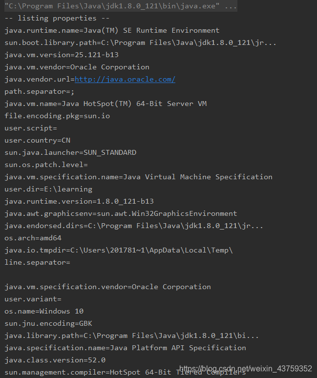Click the java.awt.graphicsenv output line
The image size is (317, 378).
click(x=121, y=213)
